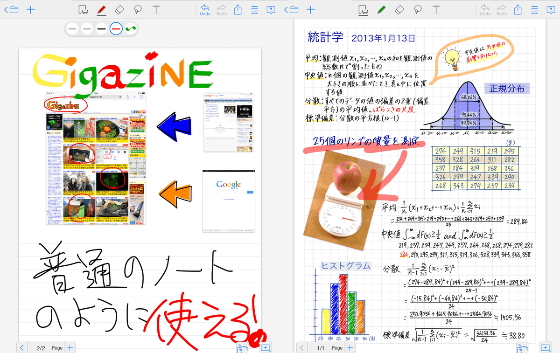Select the green pen tool in right toolbar
Image resolution: width=560 pixels, height=353 pixels.
pos(381,9)
